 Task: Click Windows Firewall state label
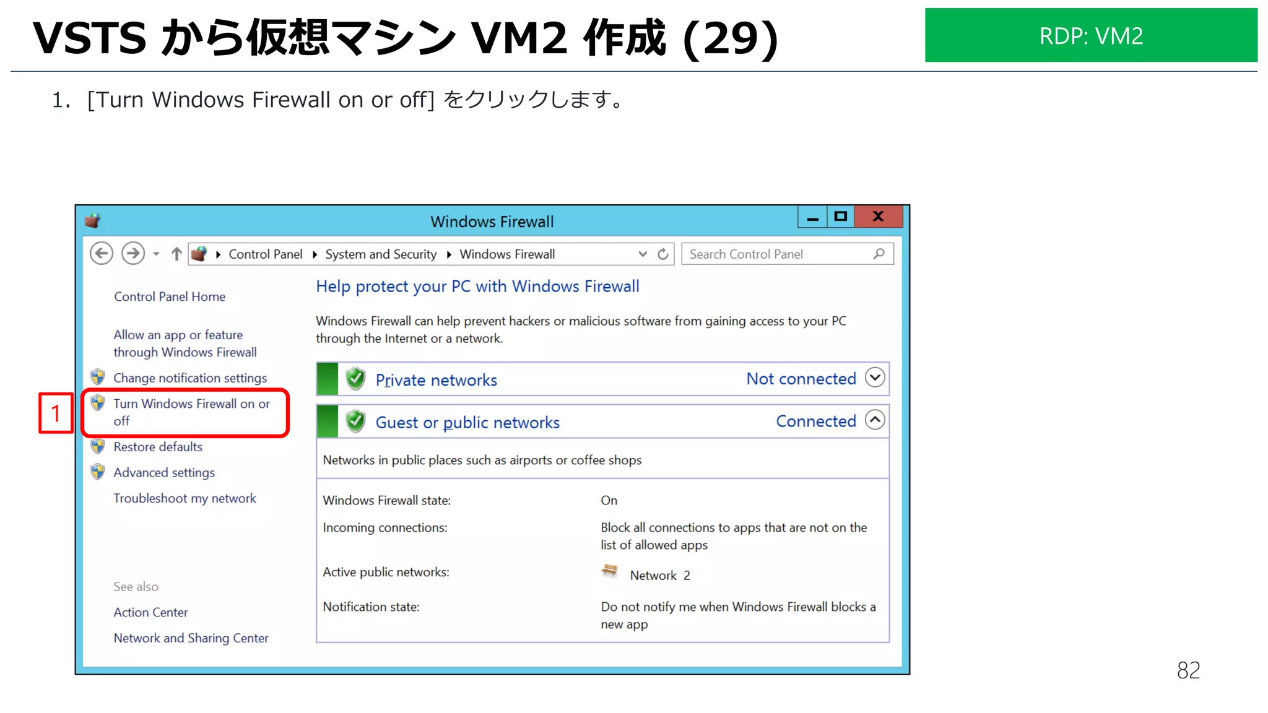click(386, 501)
